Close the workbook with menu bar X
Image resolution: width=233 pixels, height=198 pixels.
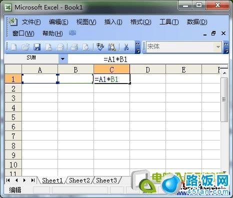point(223,33)
